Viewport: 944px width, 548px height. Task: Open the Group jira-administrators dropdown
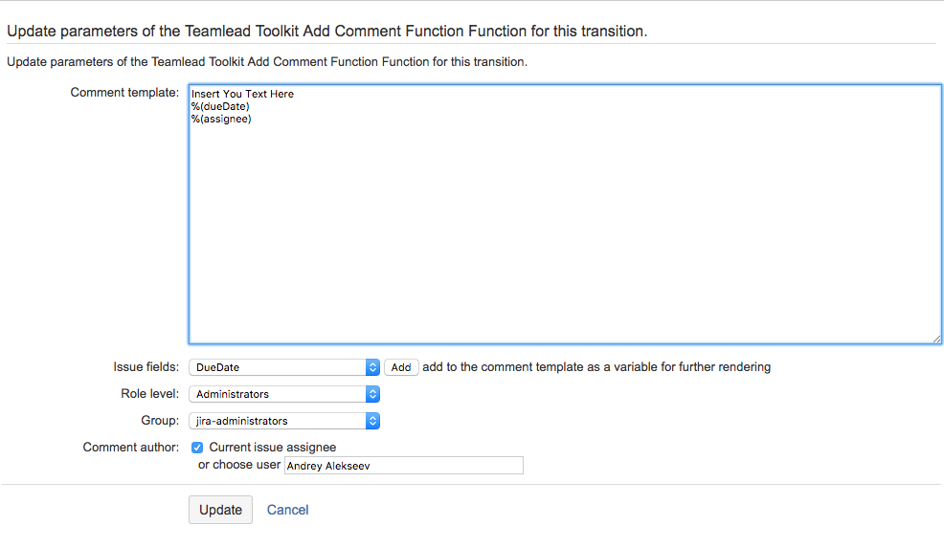coord(278,421)
